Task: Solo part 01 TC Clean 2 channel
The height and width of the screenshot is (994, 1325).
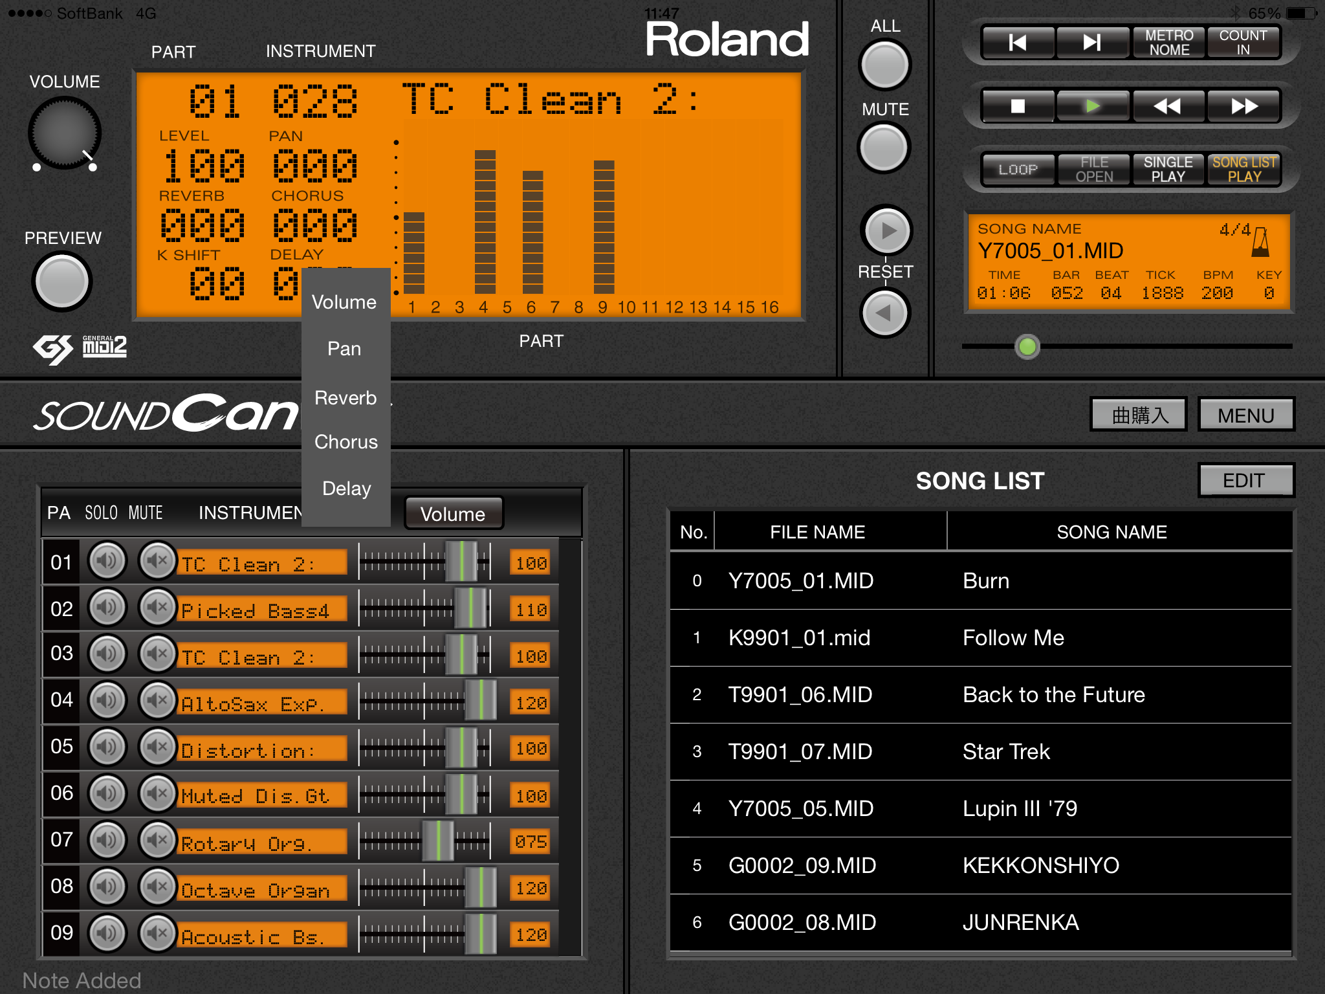Action: pyautogui.click(x=107, y=562)
